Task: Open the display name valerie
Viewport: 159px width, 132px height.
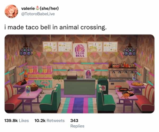Action: tap(28, 8)
